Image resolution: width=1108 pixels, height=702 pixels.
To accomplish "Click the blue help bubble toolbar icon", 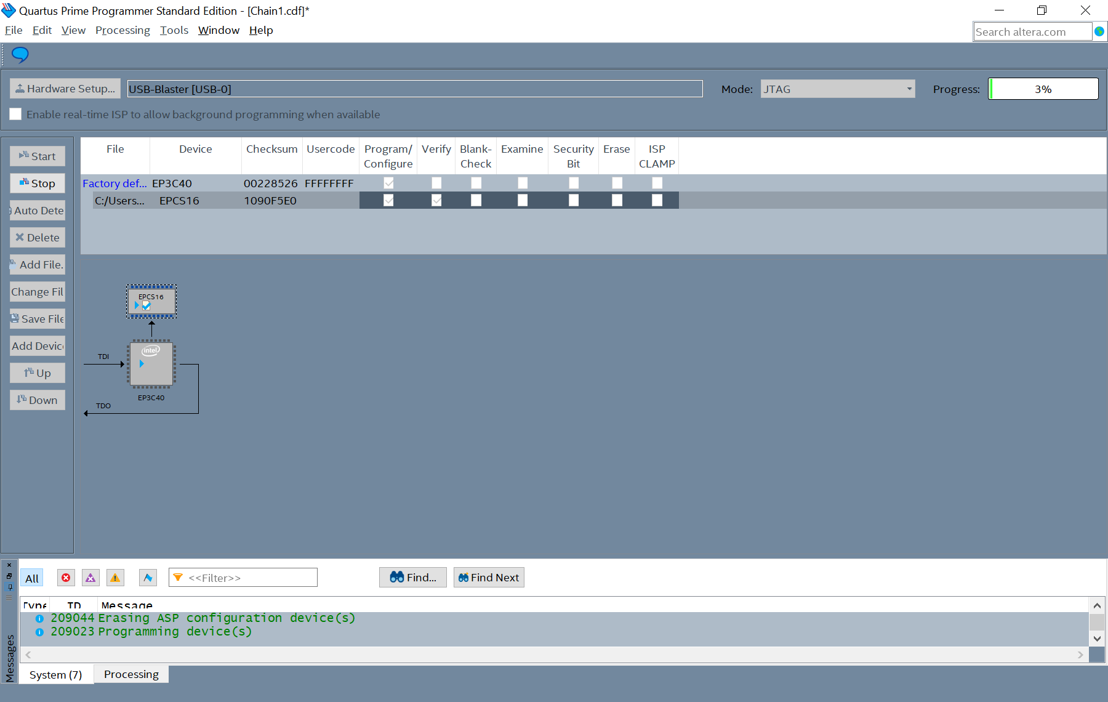I will click(20, 55).
